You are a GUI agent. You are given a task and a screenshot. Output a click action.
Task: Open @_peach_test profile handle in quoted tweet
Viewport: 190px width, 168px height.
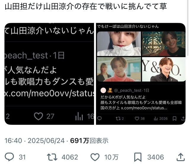pyautogui.click(x=128, y=90)
